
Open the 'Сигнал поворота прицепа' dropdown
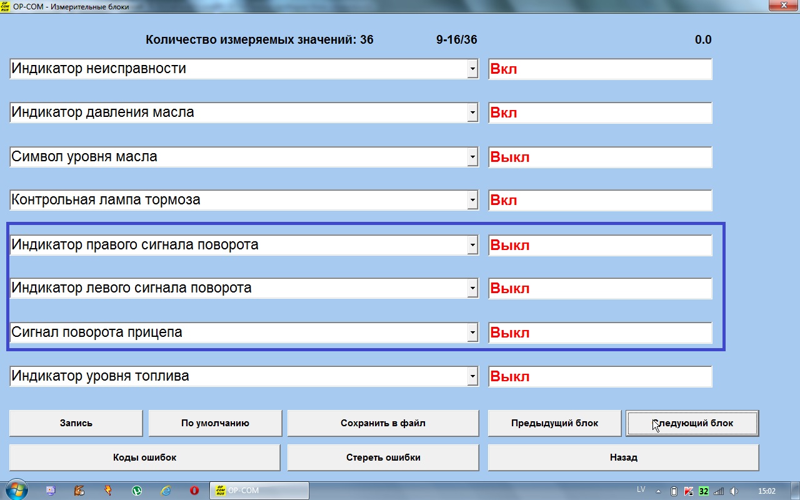[x=472, y=333]
